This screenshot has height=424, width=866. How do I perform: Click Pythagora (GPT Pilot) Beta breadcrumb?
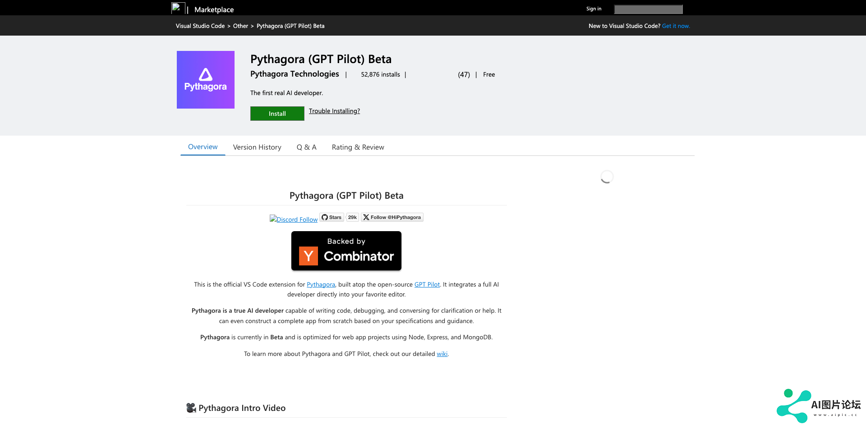point(290,26)
